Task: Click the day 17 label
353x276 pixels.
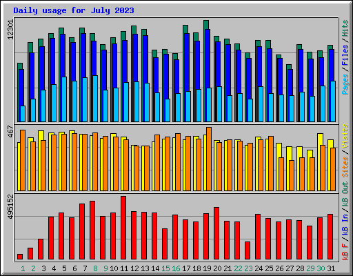Action: pos(186,268)
